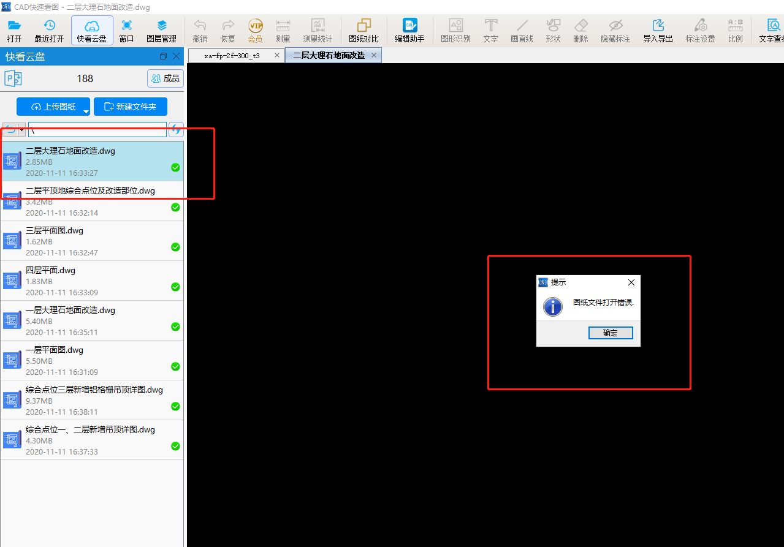Screen dimensions: 784x547
Task: Expand the back-arrow history dropdown
Action: (x=22, y=130)
